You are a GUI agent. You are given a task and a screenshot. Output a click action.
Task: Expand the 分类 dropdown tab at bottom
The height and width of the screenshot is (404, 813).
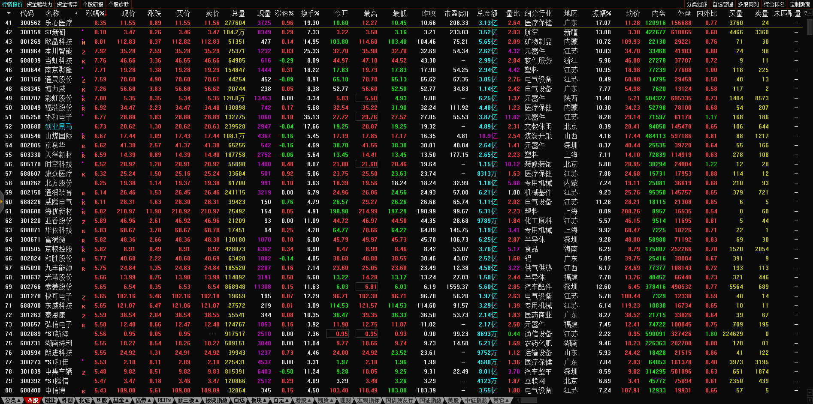pos(12,400)
